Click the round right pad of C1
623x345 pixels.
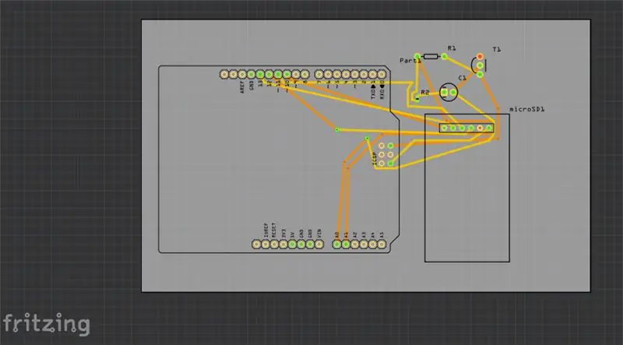click(453, 93)
